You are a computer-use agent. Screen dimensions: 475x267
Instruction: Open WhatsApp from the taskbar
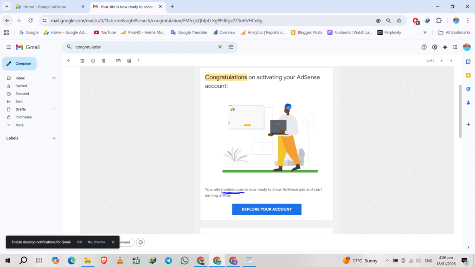(x=185, y=261)
